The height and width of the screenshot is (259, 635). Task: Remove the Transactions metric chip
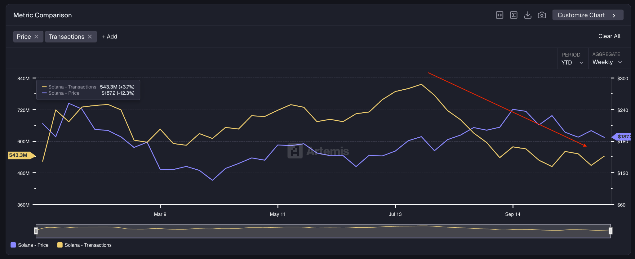[x=90, y=37]
